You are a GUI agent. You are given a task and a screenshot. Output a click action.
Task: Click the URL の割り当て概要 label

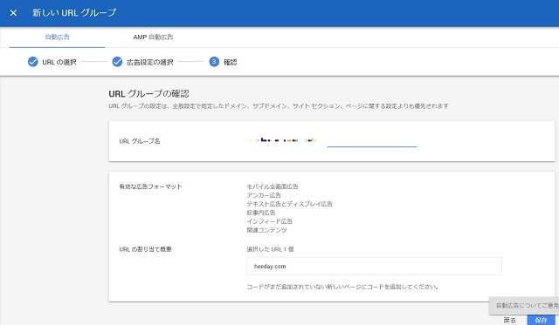[x=145, y=249]
